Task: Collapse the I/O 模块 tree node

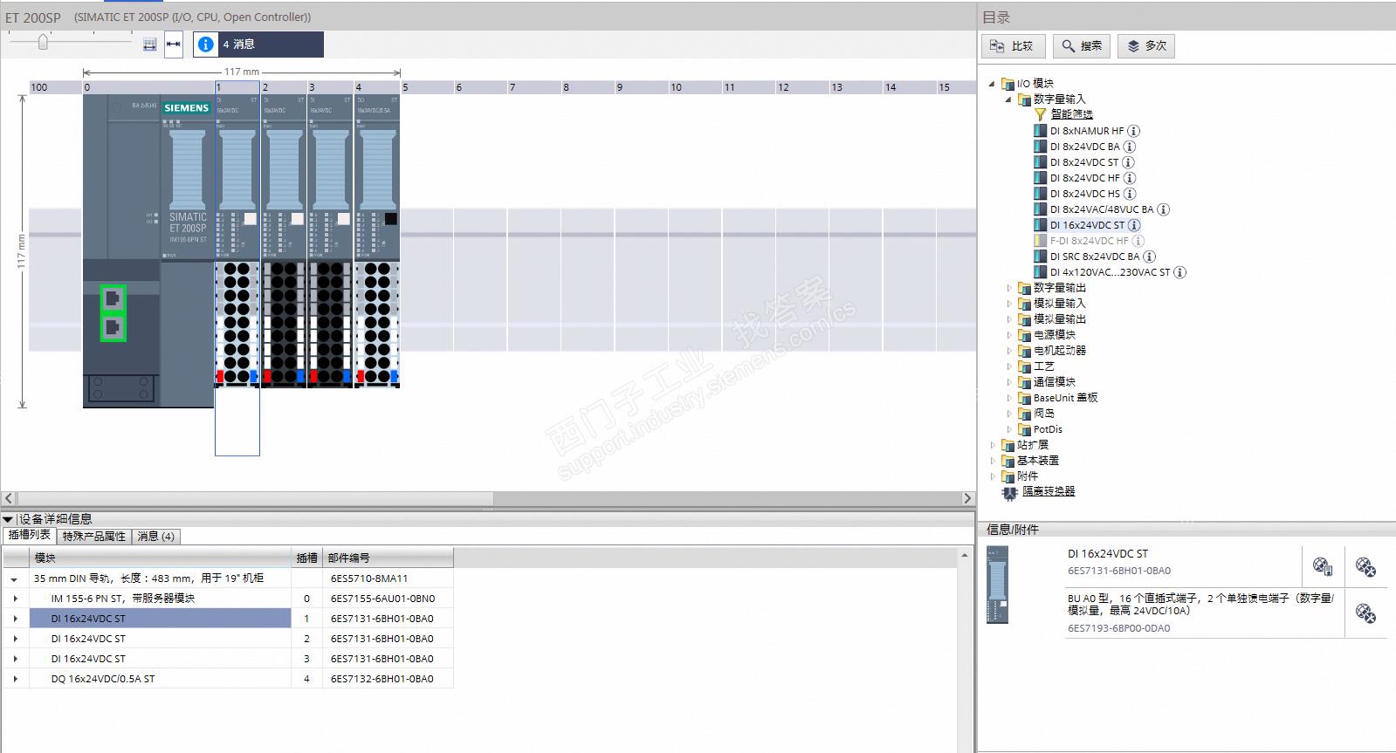Action: (992, 84)
